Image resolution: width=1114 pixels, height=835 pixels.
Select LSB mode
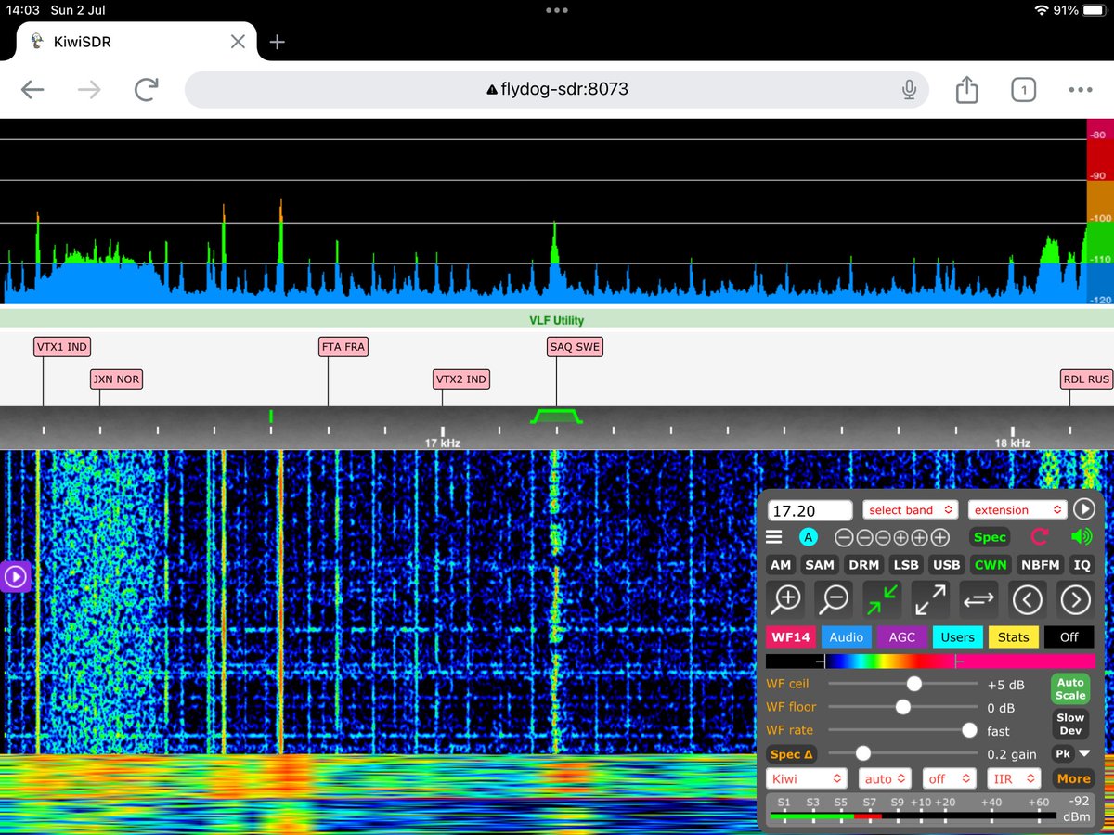point(905,565)
